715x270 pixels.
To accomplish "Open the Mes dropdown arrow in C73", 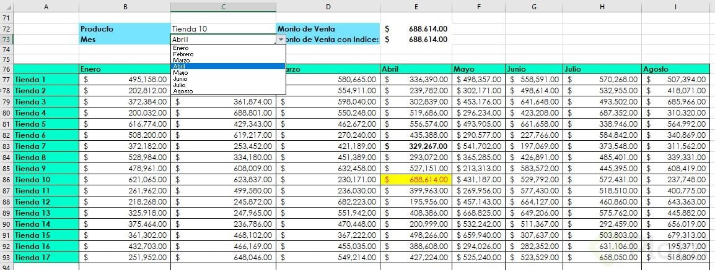I will [281, 40].
